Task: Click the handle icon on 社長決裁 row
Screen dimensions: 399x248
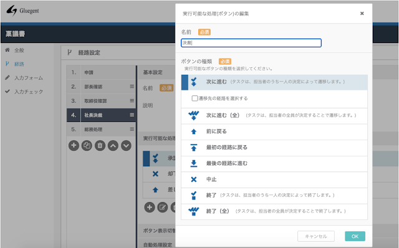Action: (132, 115)
